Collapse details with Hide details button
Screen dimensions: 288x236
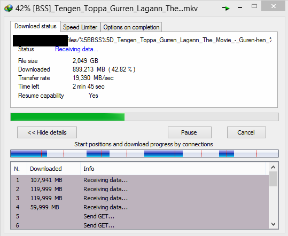(x=47, y=132)
